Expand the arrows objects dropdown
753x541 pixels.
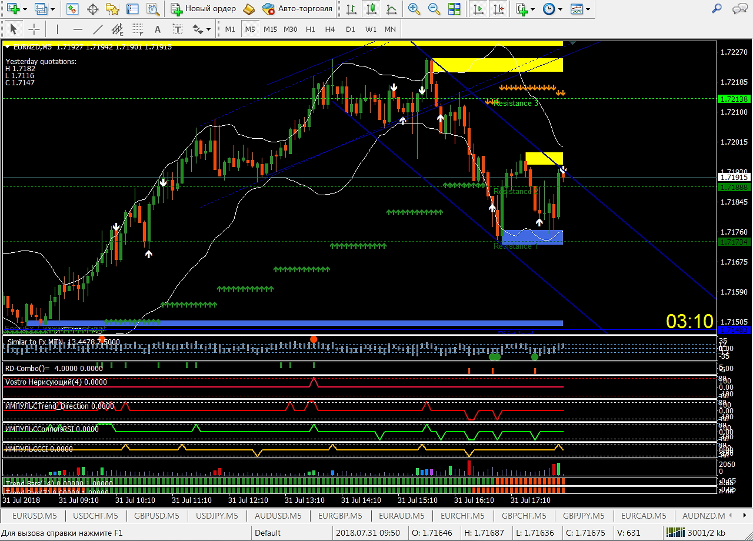point(208,29)
